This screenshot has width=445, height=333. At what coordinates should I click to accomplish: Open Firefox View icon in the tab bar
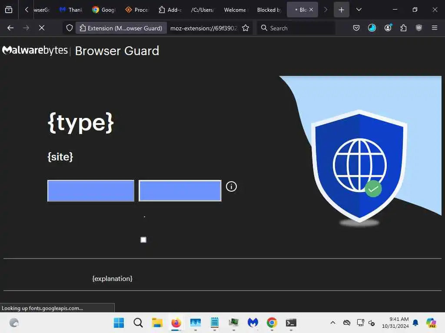pos(9,10)
